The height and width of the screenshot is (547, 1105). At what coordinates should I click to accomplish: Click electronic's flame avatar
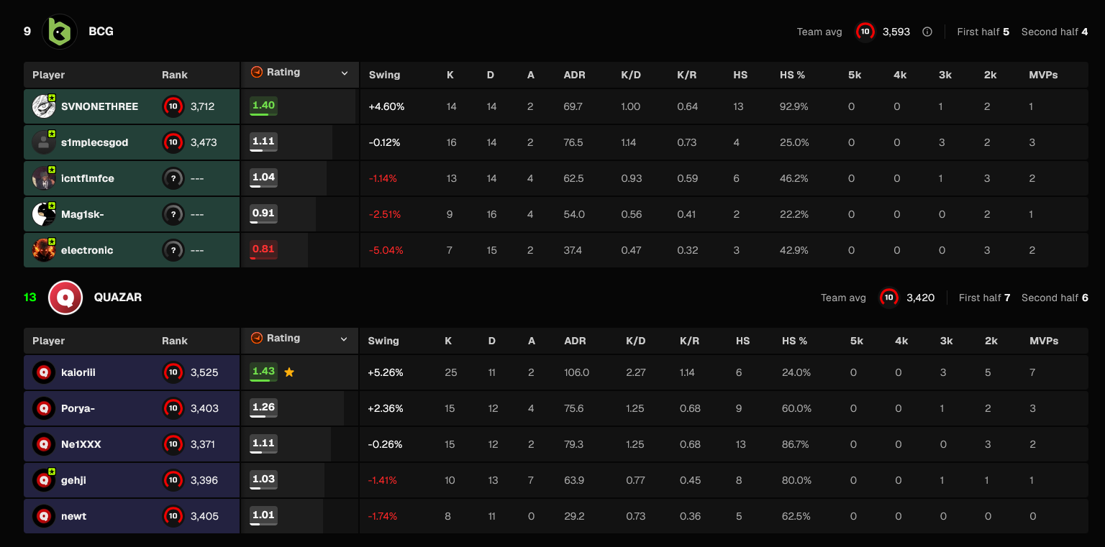[44, 250]
